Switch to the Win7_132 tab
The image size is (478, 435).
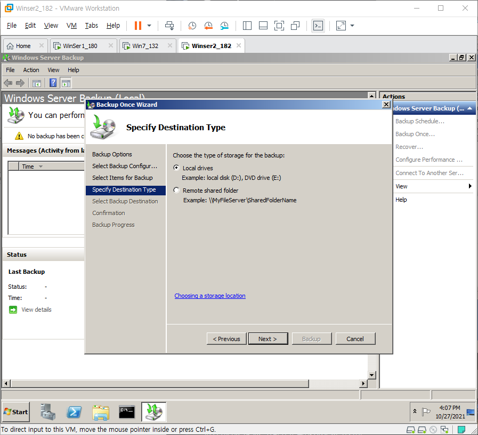click(x=145, y=46)
